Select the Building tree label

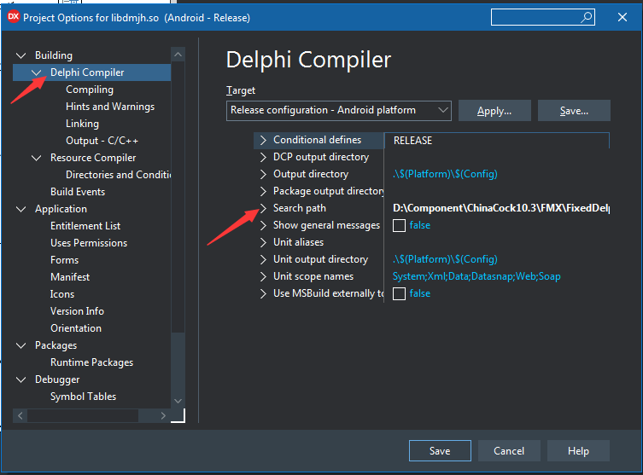54,55
